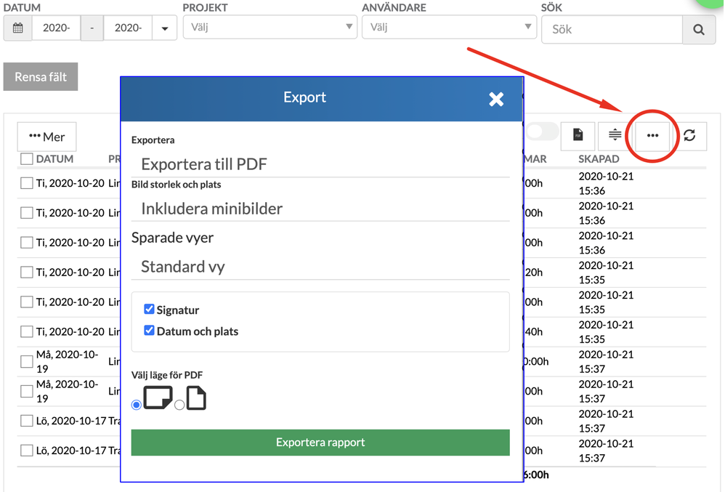Close the Export dialog
This screenshot has height=492, width=725.
click(x=496, y=99)
